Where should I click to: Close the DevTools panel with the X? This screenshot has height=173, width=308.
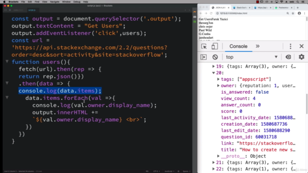[301, 46]
